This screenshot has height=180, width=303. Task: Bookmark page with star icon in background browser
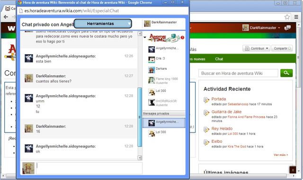click(x=287, y=17)
